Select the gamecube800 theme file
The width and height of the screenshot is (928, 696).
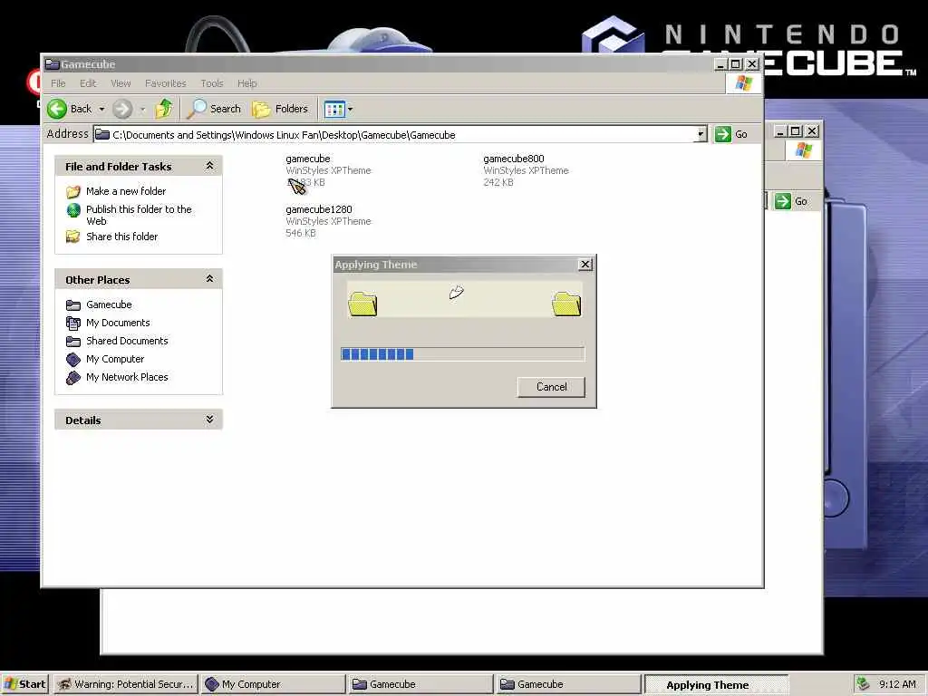click(526, 170)
